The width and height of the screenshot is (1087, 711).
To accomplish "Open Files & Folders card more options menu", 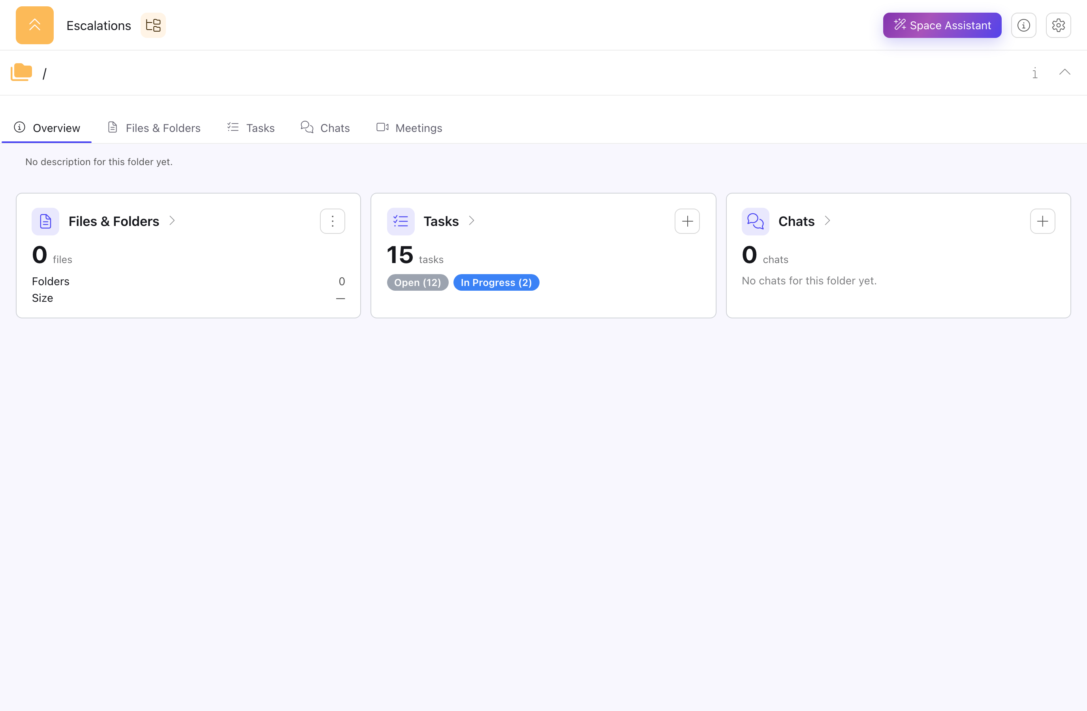I will (x=332, y=222).
